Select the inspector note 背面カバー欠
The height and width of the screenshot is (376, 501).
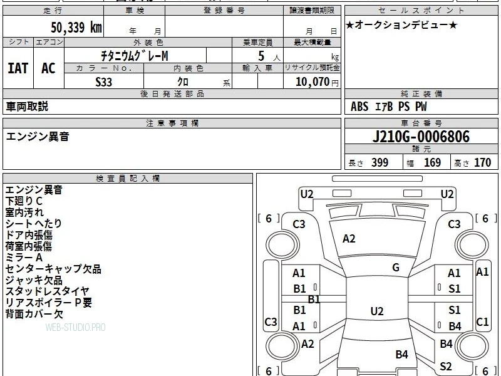click(x=34, y=314)
